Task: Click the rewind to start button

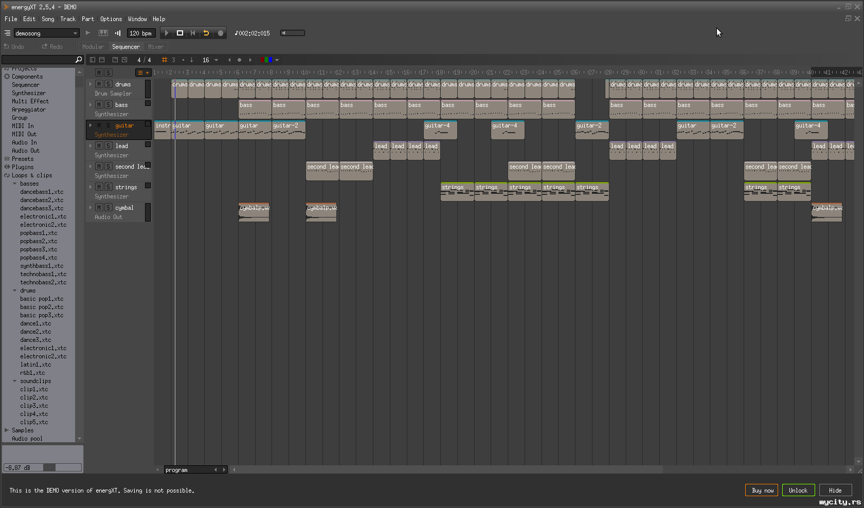Action: pyautogui.click(x=193, y=33)
